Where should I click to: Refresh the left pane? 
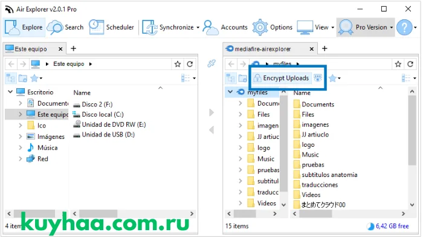(x=190, y=64)
